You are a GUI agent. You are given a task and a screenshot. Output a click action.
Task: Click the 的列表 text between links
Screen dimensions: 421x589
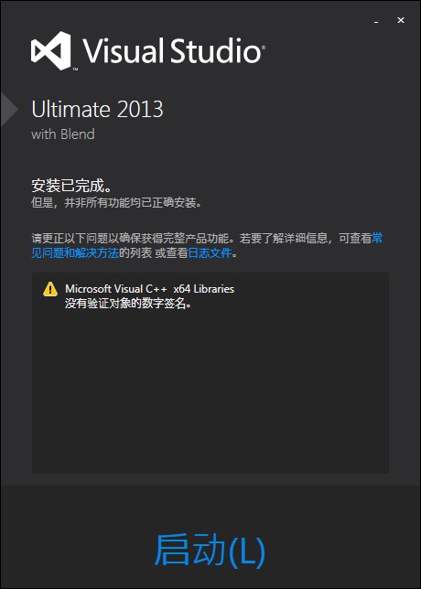click(135, 253)
